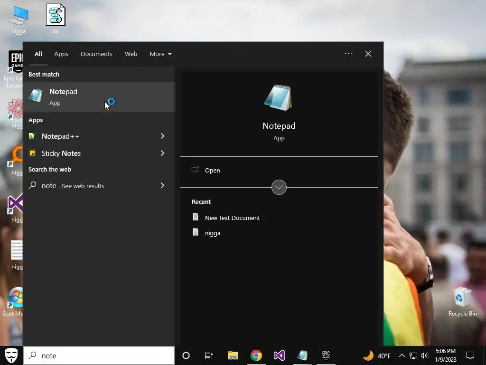Expand more Notepad actions with the circular chevron
This screenshot has width=486, height=365.
coord(279,187)
